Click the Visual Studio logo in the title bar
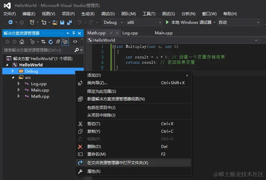The width and height of the screenshot is (266, 180). pos(7,6)
